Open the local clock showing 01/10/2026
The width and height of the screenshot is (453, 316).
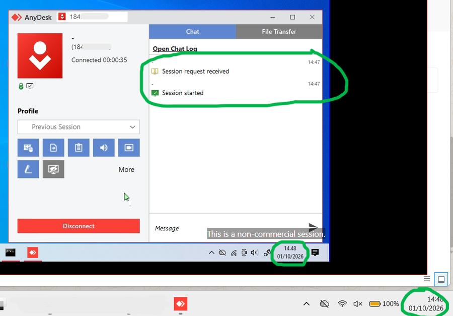[425, 303]
